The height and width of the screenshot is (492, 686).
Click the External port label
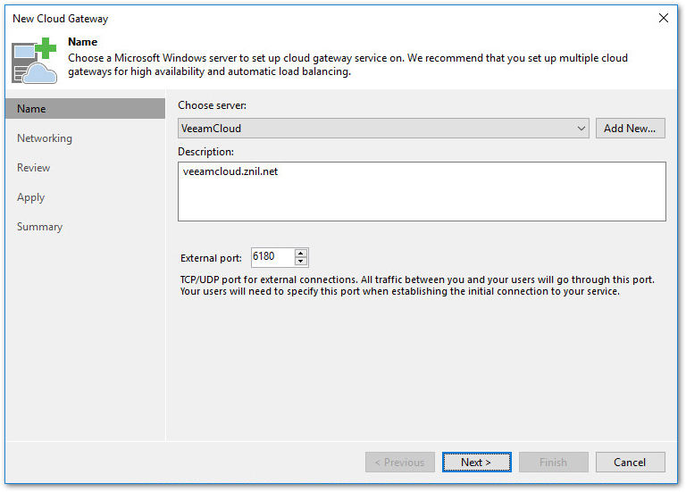pyautogui.click(x=211, y=258)
